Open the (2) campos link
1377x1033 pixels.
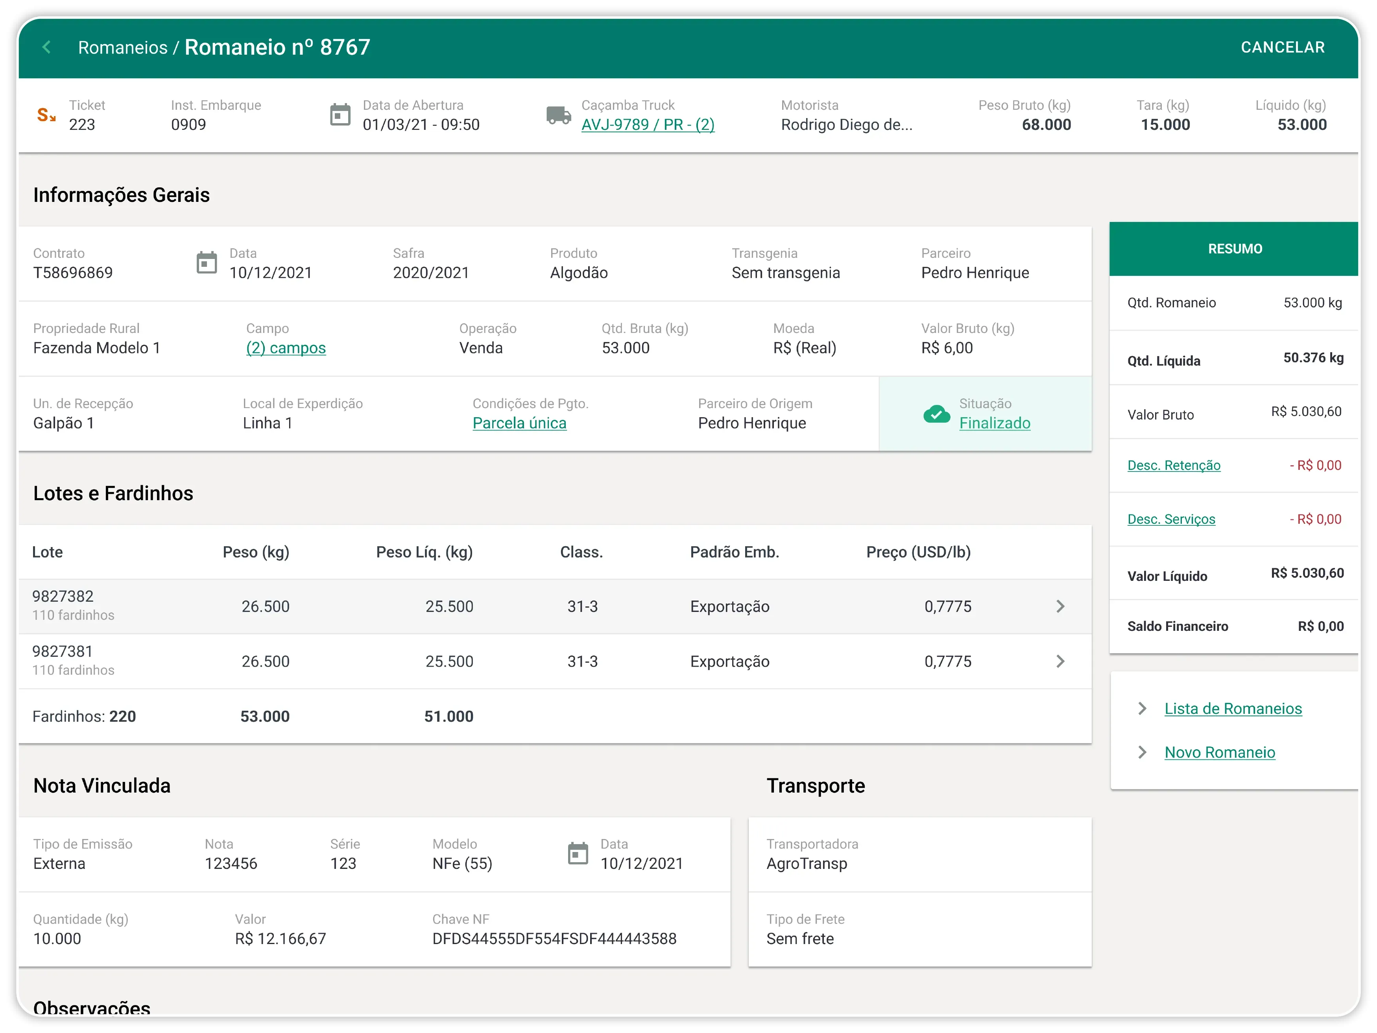(x=286, y=348)
